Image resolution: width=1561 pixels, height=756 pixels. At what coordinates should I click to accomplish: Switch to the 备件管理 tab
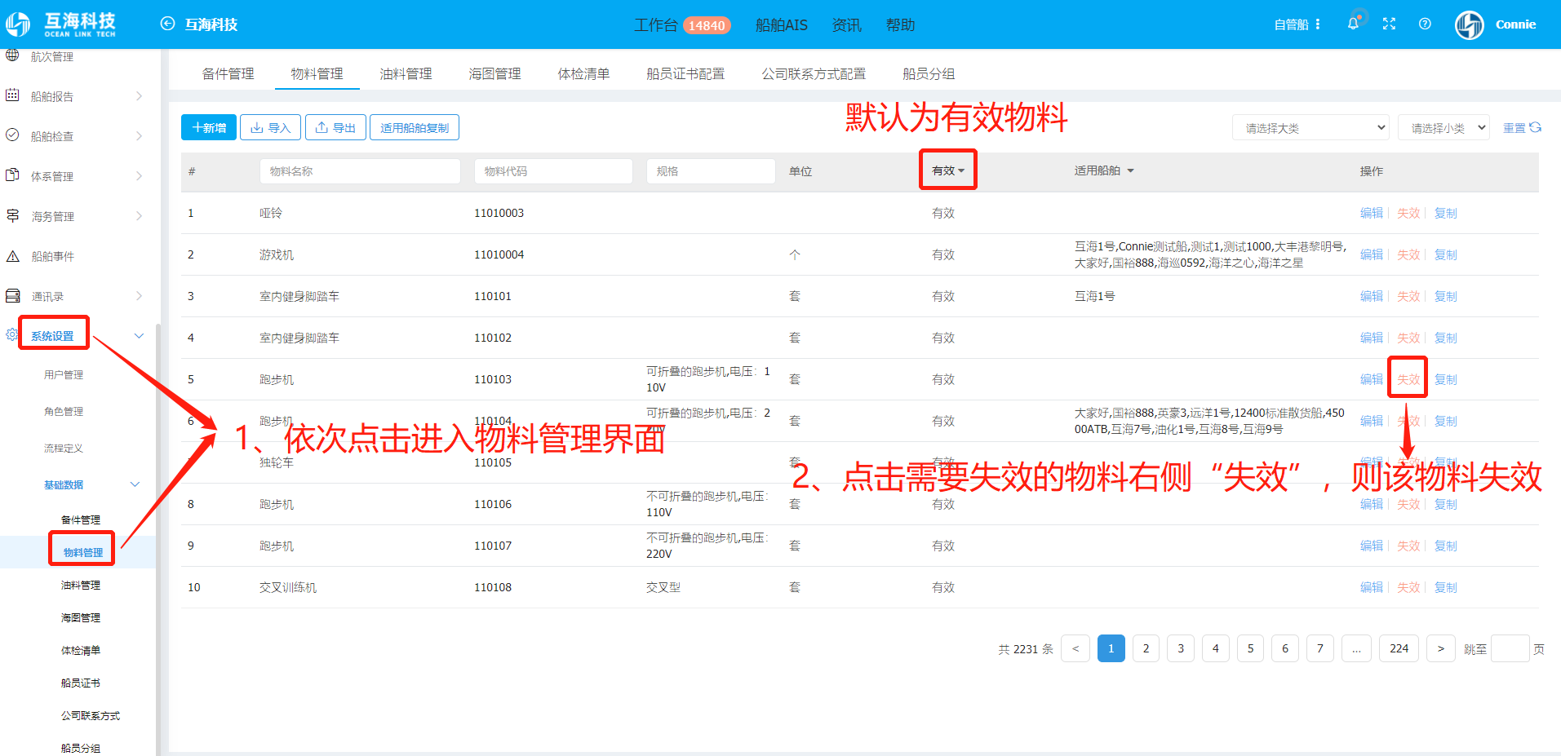(x=228, y=73)
